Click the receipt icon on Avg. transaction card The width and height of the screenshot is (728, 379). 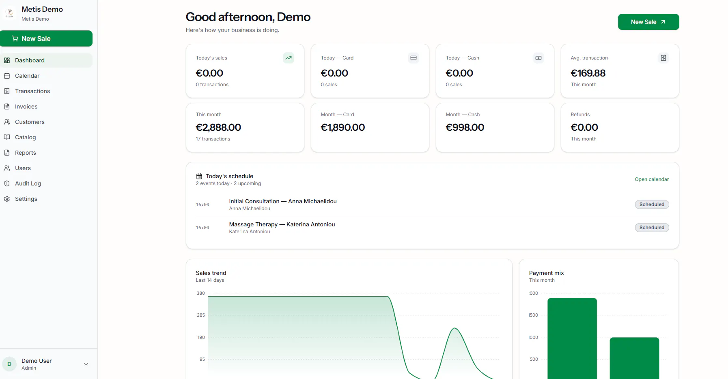(663, 58)
